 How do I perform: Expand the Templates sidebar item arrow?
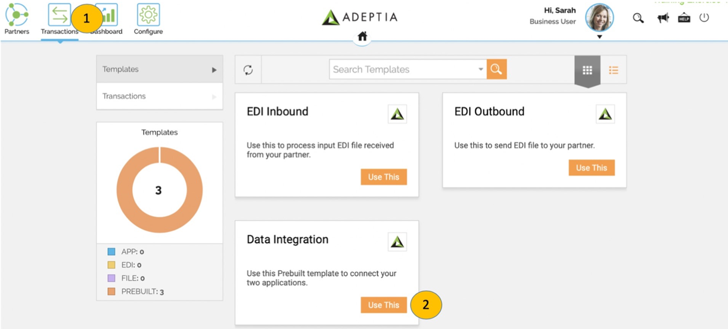[x=214, y=70]
